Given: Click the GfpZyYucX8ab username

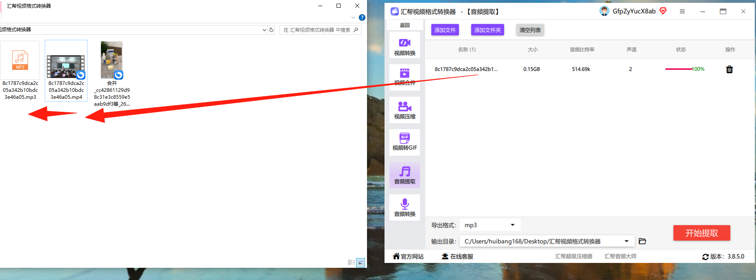Looking at the screenshot, I should coord(634,11).
